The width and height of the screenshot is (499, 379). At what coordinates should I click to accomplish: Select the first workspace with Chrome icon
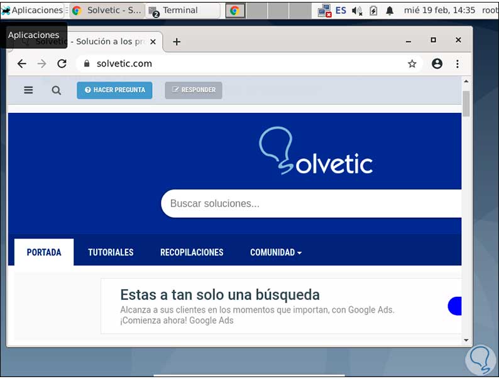[235, 11]
